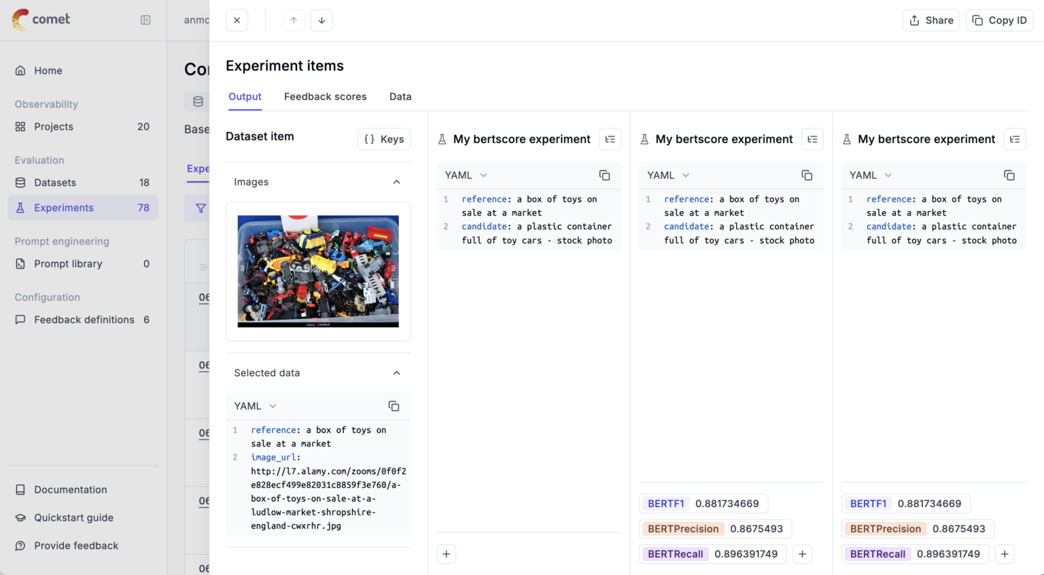Collapse the Selected data section

coord(396,373)
